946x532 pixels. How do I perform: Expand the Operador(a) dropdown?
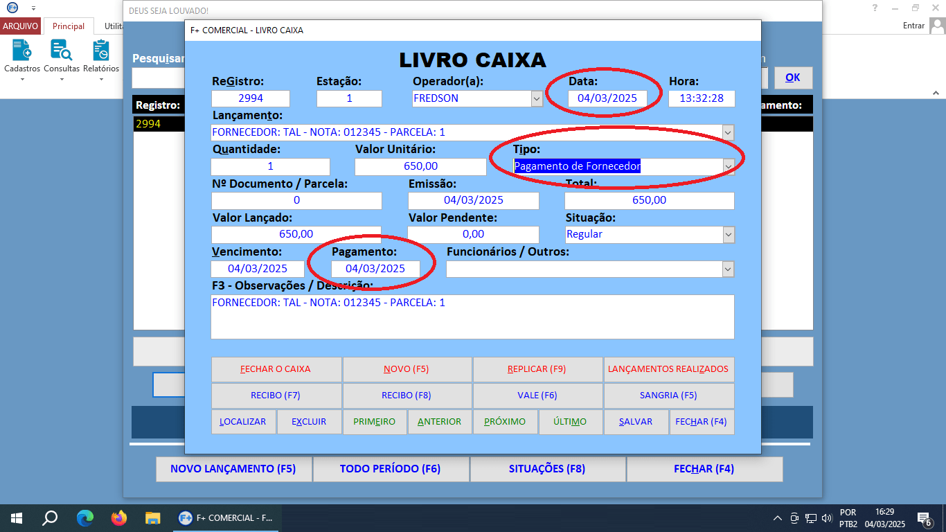pos(536,98)
